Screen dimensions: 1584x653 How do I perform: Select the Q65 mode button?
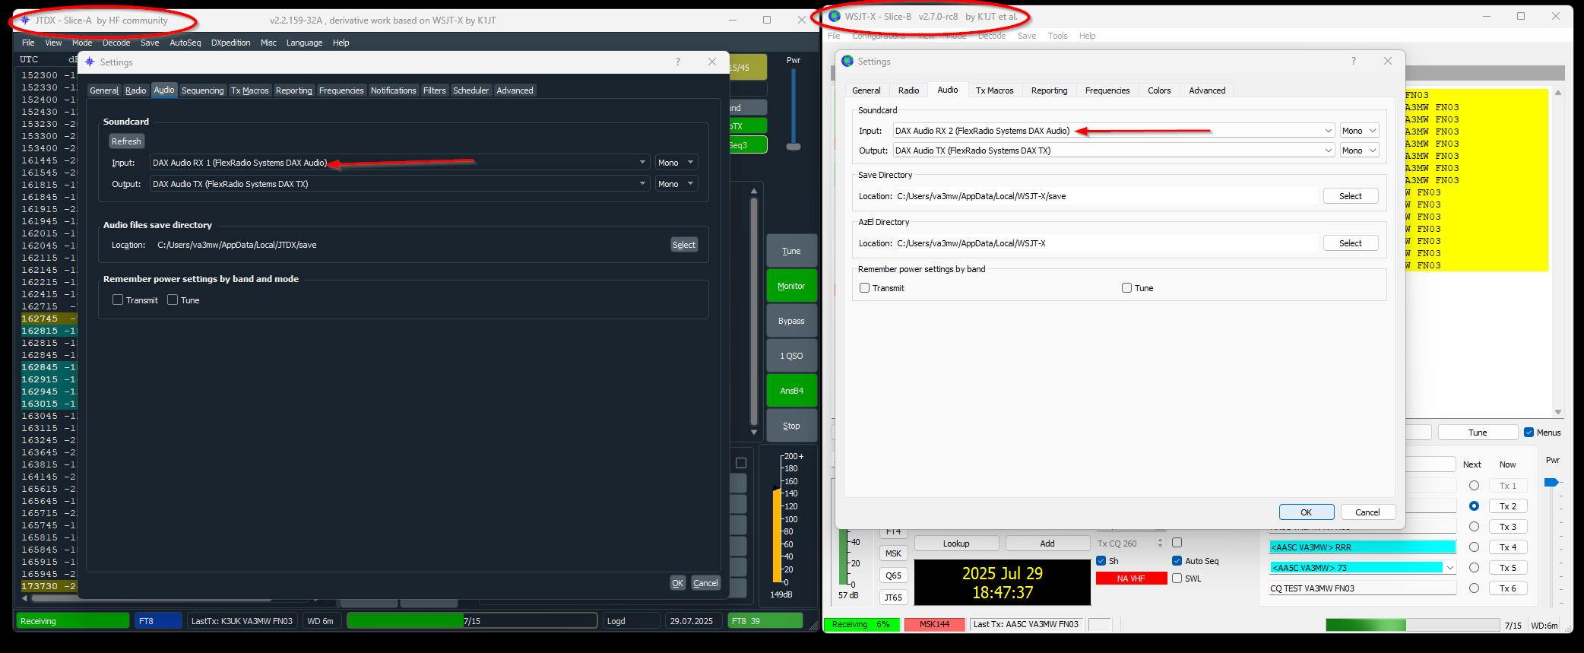894,575
